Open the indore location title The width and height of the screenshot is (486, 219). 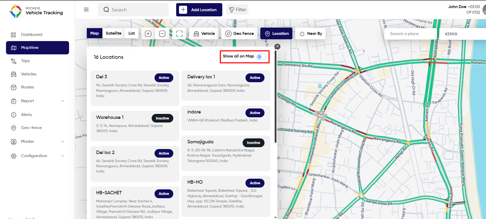(x=194, y=112)
